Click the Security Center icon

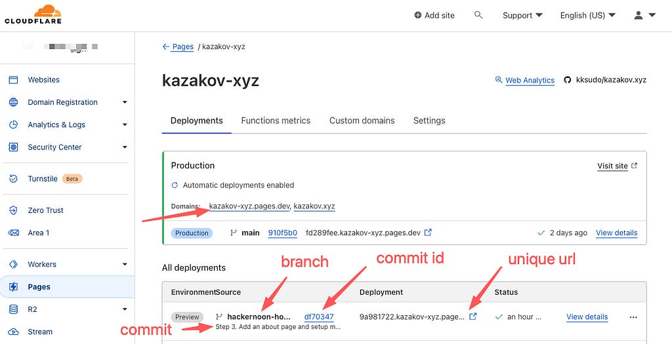14,147
